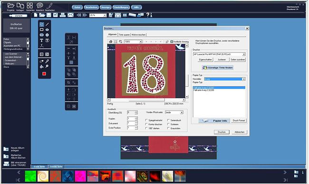Click the printer icon in main toolbar
Viewport: 309px width, 184px height.
point(63,15)
